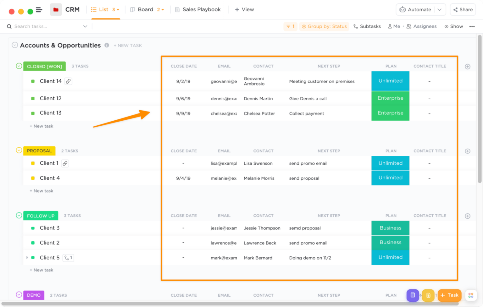Filter tasks assigned to Me

coord(394,26)
